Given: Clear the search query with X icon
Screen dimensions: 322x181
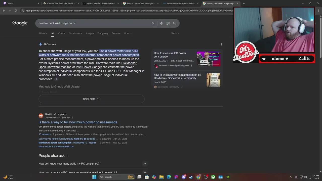Looking at the screenshot, I should [x=153, y=23].
